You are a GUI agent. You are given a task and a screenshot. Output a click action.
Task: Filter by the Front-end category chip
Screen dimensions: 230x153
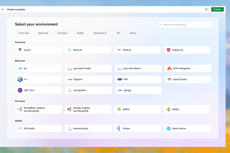click(24, 33)
